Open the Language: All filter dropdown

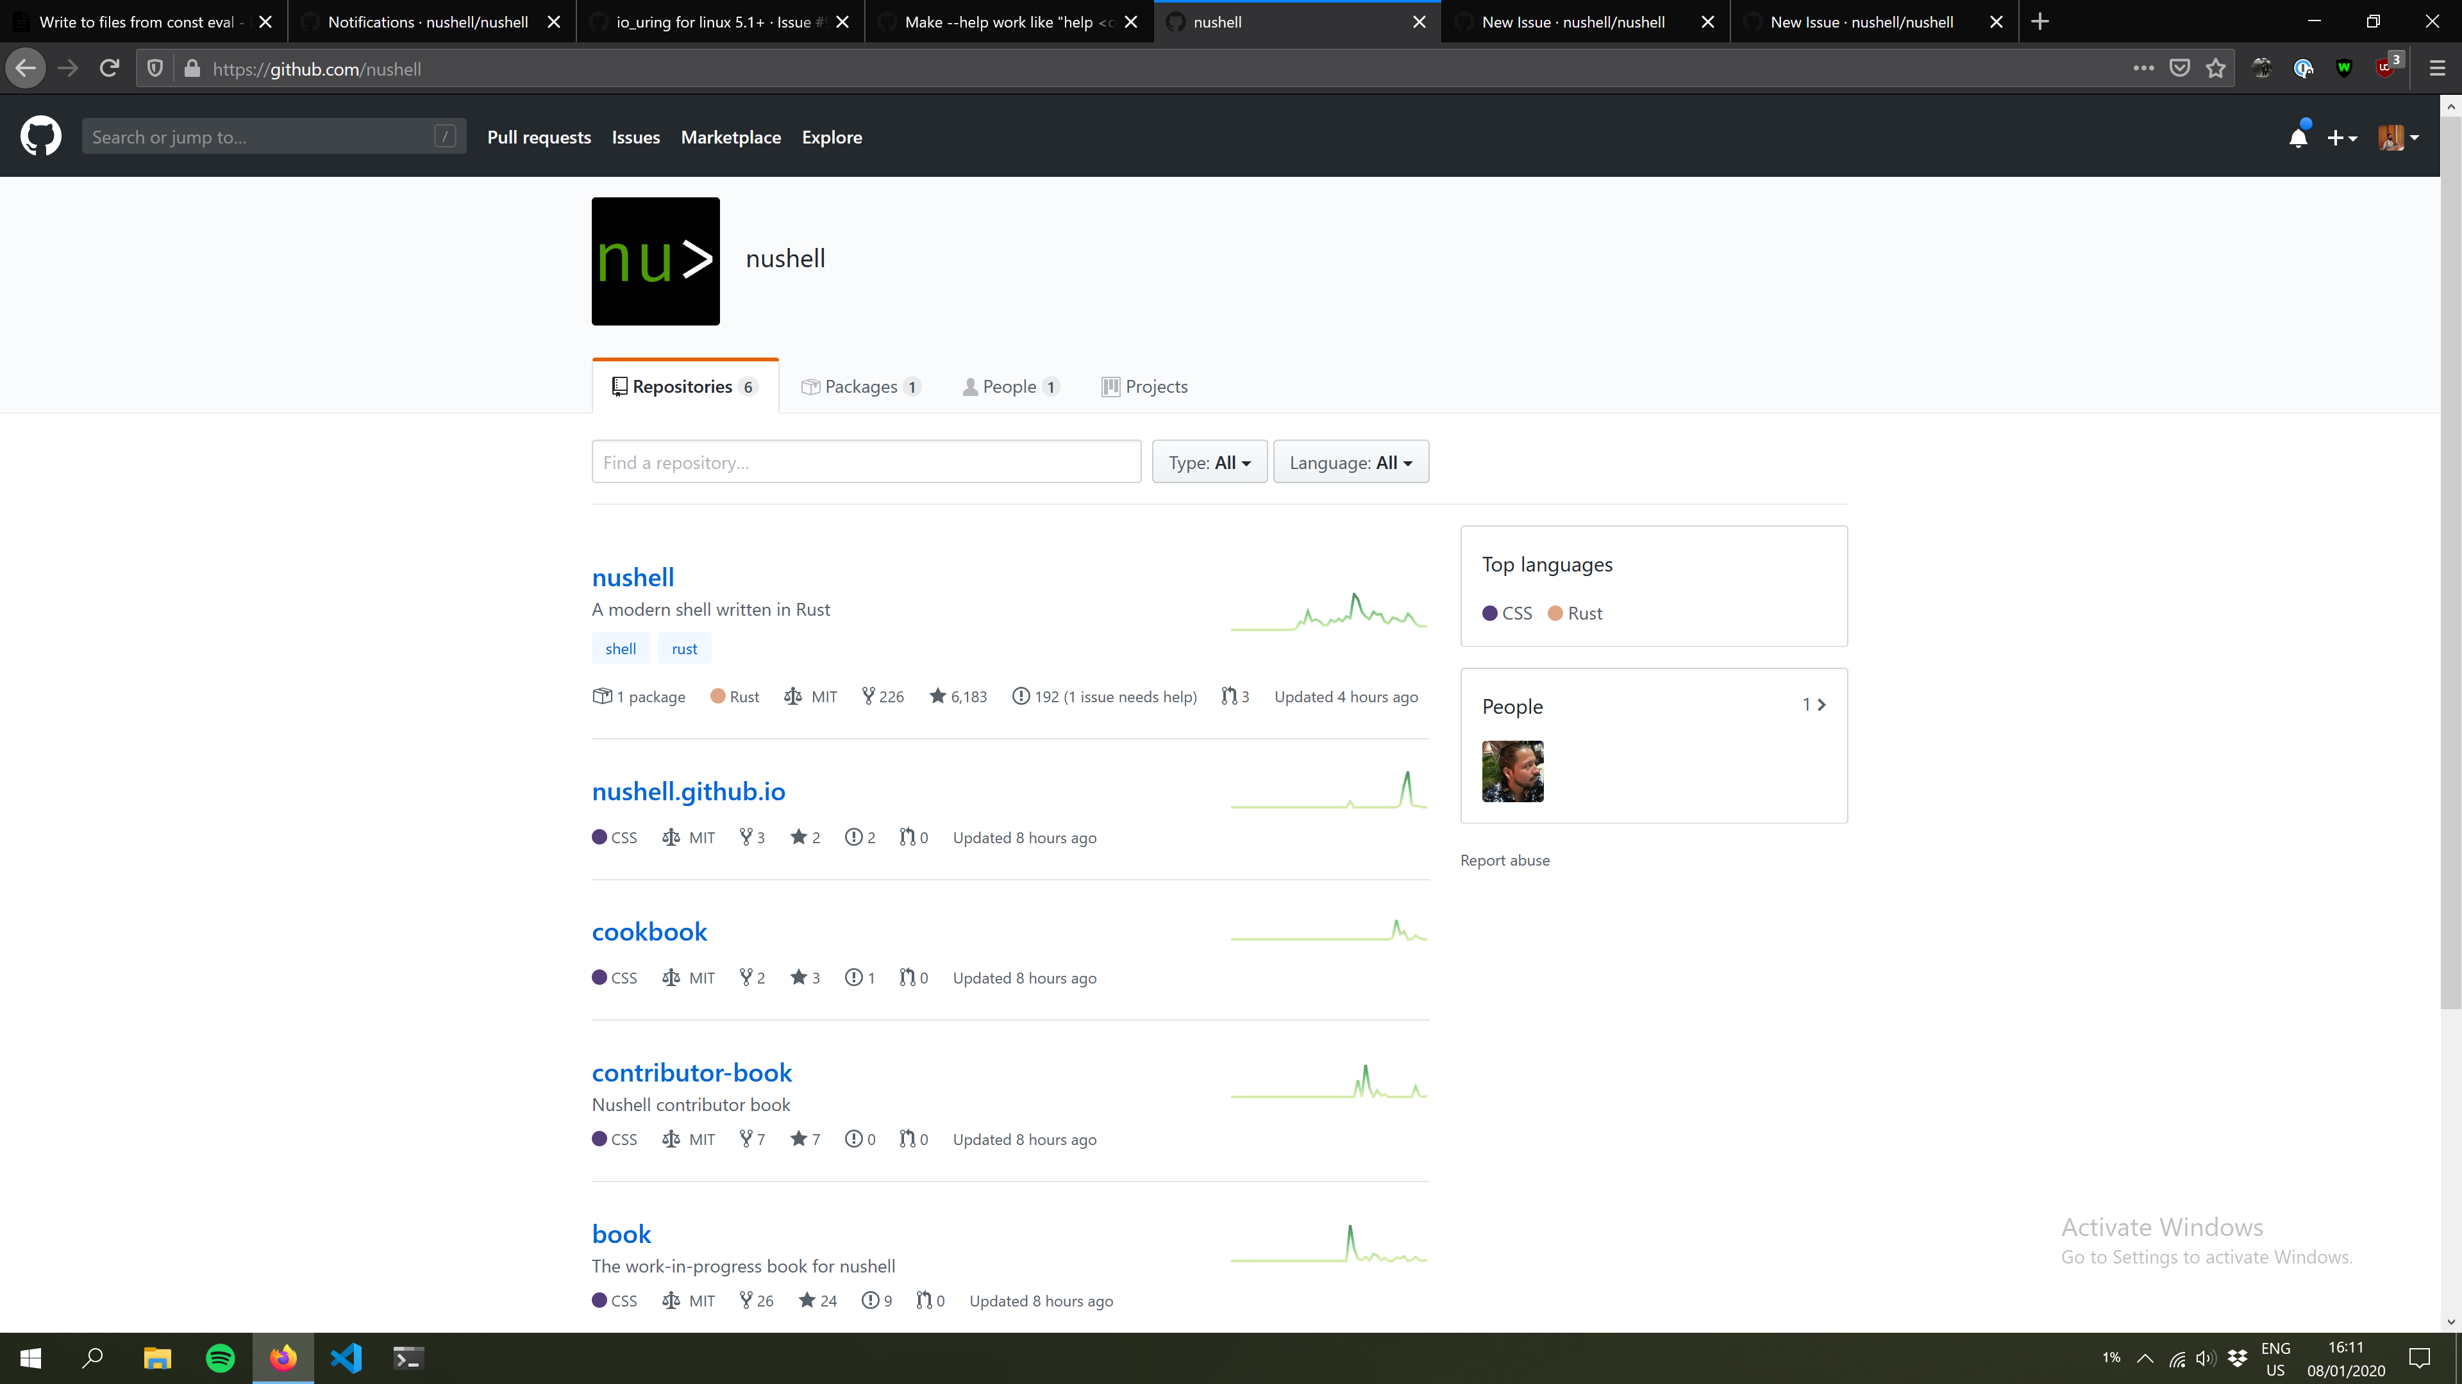(1350, 461)
